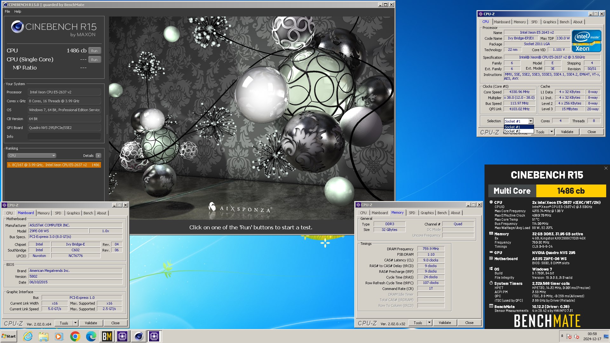610x343 pixels.
Task: Switch to first CPU-Z taskbar icon
Action: (122, 336)
